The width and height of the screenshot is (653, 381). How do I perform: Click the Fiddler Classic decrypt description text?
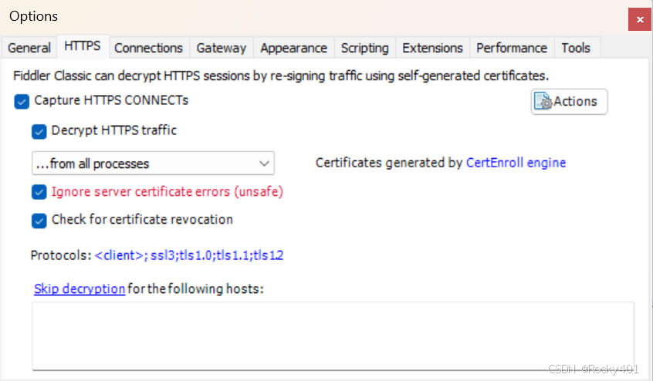[x=281, y=76]
